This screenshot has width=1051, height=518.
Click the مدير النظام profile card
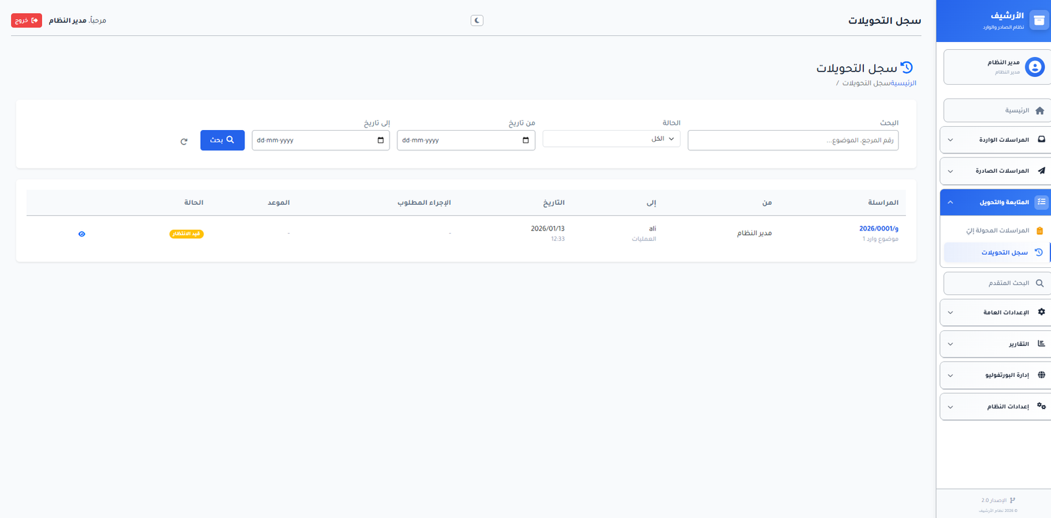click(997, 67)
